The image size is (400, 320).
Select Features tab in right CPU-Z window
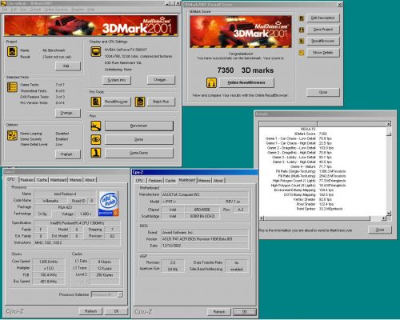click(155, 181)
